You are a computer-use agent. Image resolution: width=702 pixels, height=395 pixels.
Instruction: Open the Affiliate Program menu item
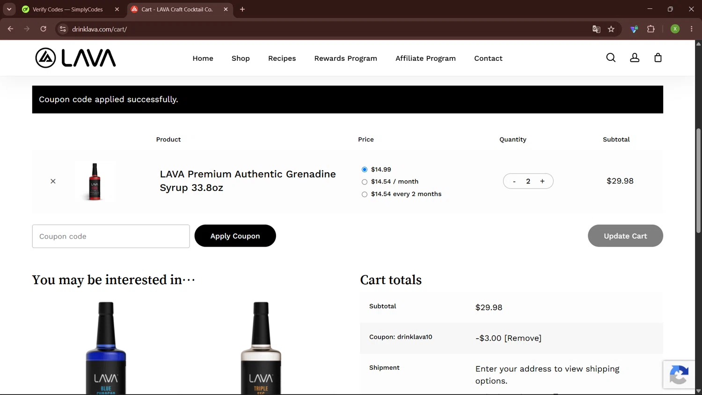pyautogui.click(x=425, y=59)
